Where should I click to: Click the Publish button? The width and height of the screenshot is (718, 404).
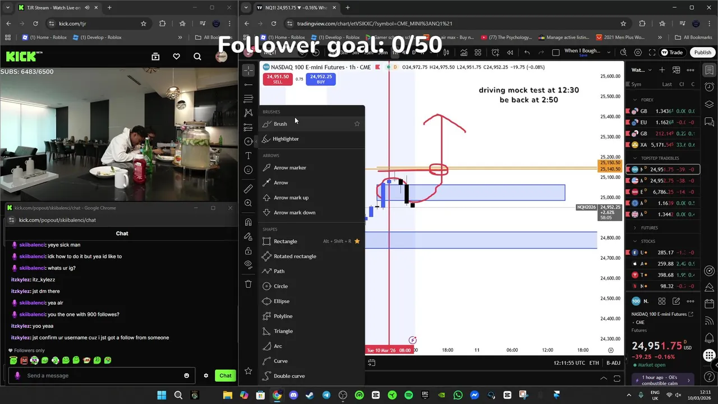click(702, 52)
